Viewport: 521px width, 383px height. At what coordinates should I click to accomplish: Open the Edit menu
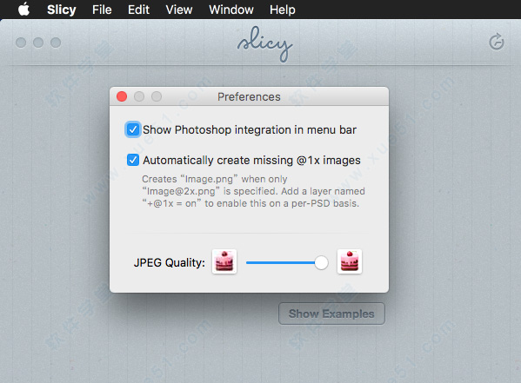138,10
